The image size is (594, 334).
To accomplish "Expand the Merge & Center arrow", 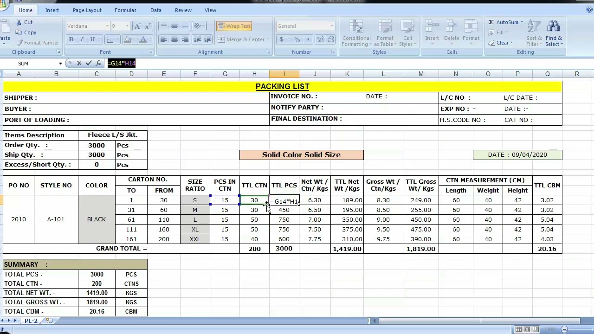I will [x=267, y=39].
